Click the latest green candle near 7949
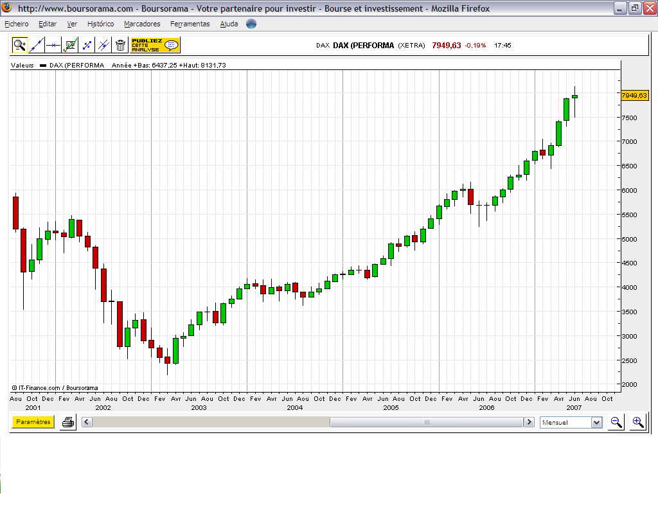The width and height of the screenshot is (658, 514). (x=574, y=96)
